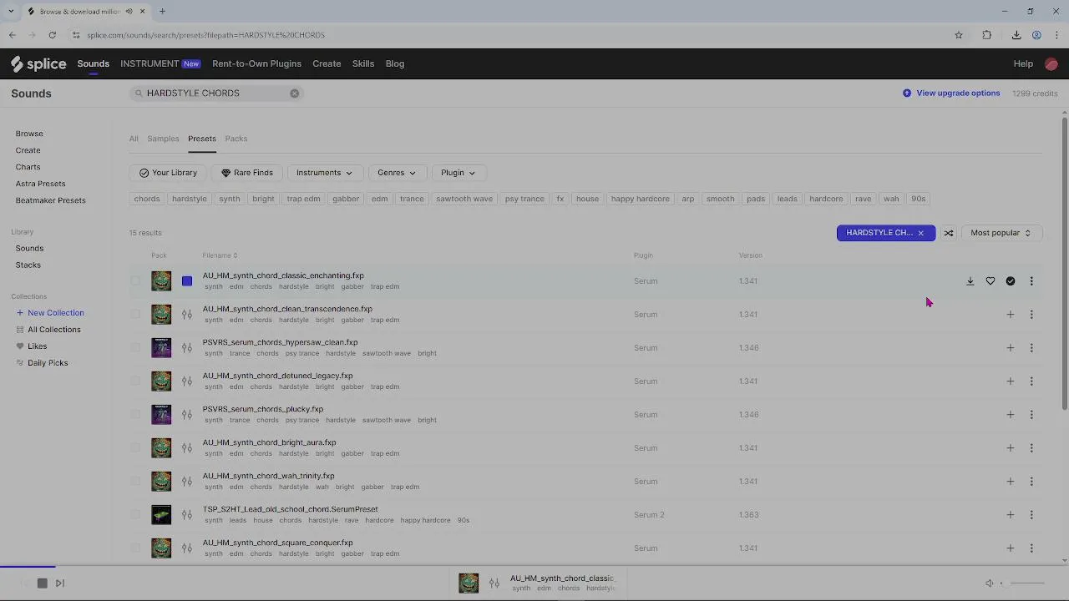Remove the HARDSTYLE CH... filter chip
The image size is (1069, 601).
[x=921, y=233]
